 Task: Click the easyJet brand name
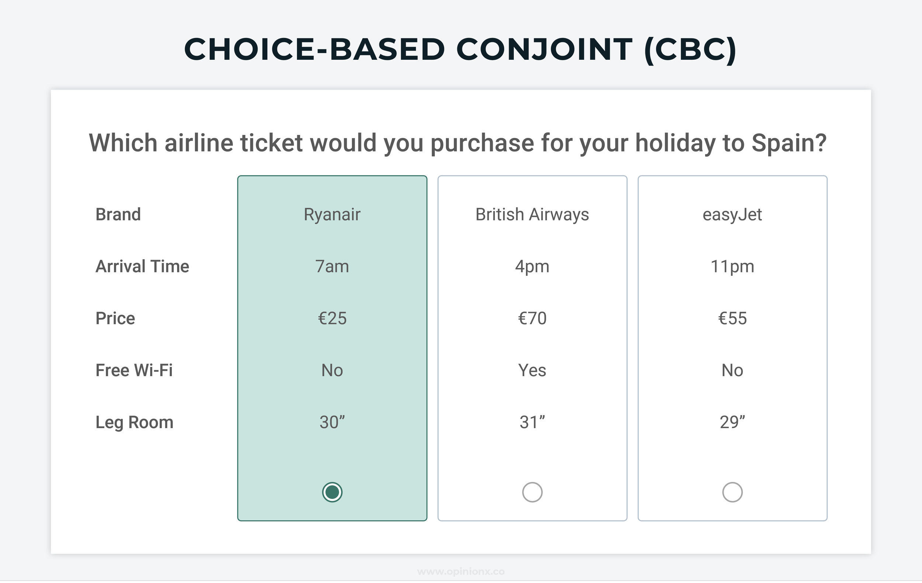click(x=732, y=215)
